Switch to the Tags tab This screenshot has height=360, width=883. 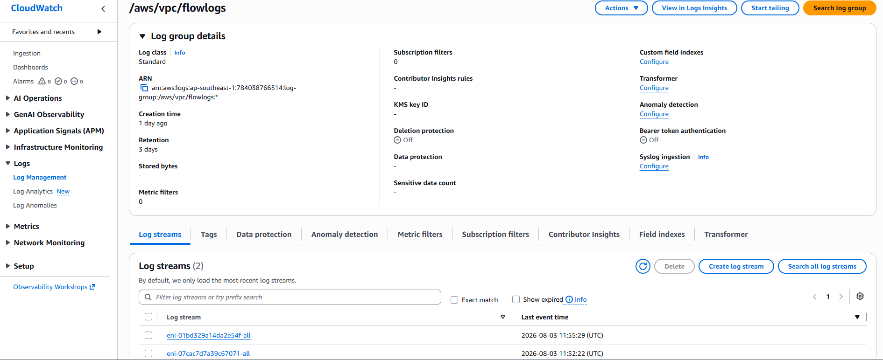(x=209, y=235)
